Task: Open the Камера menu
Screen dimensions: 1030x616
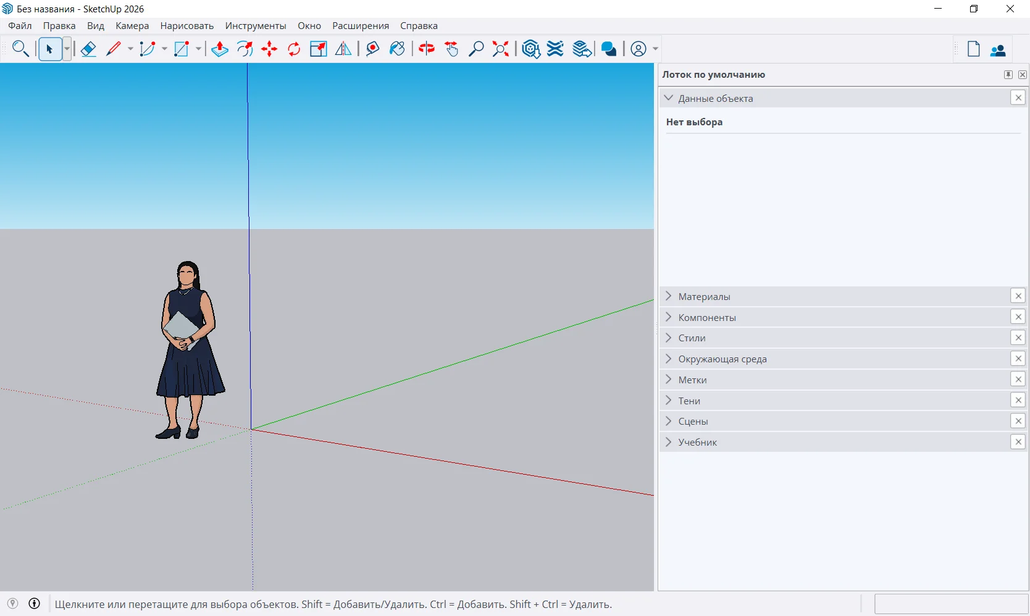Action: [x=132, y=26]
